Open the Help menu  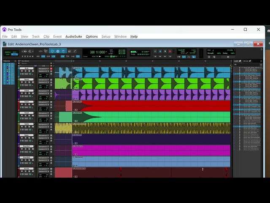134,36
